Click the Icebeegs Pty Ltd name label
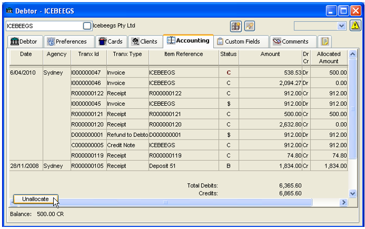The width and height of the screenshot is (365, 229). [x=114, y=26]
